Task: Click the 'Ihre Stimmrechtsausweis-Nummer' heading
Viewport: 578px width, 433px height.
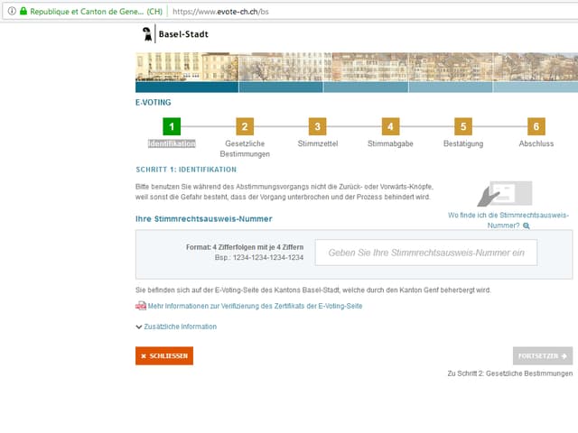Action: coord(204,218)
